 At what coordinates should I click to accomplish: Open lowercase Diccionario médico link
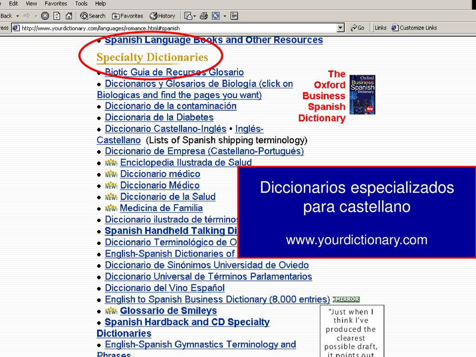(160, 174)
